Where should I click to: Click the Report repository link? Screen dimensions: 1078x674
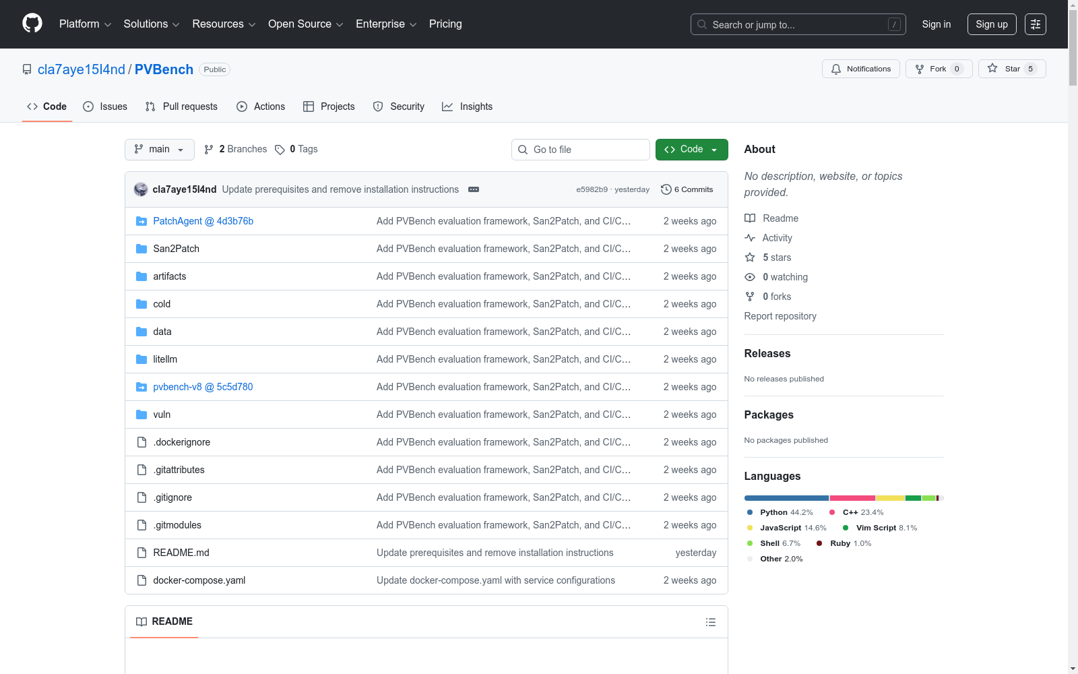click(x=780, y=316)
